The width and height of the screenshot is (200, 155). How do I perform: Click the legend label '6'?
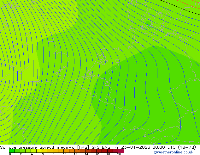point(43,154)
